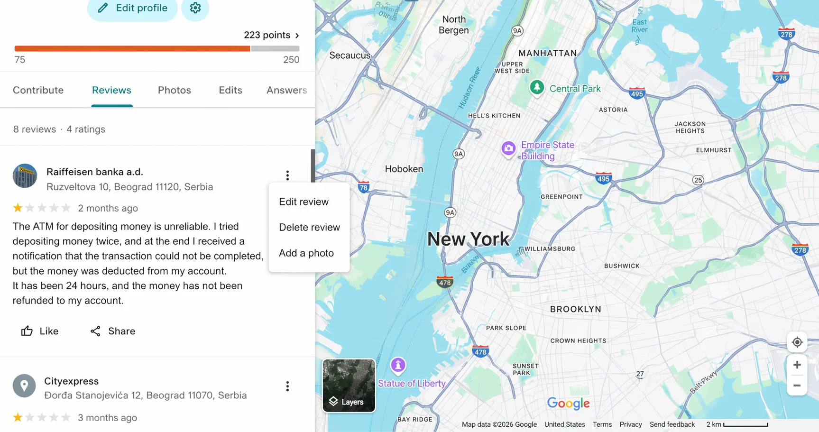The width and height of the screenshot is (819, 432).
Task: Choose Edit review from the menu
Action: [x=309, y=202]
